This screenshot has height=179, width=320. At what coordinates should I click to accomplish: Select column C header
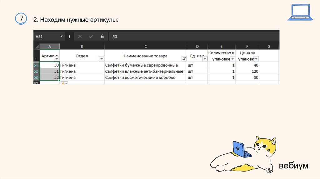pyautogui.click(x=146, y=46)
